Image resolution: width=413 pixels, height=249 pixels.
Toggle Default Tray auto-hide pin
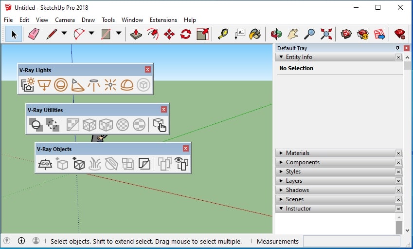pos(398,48)
